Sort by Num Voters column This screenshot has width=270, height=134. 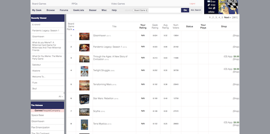point(176,26)
